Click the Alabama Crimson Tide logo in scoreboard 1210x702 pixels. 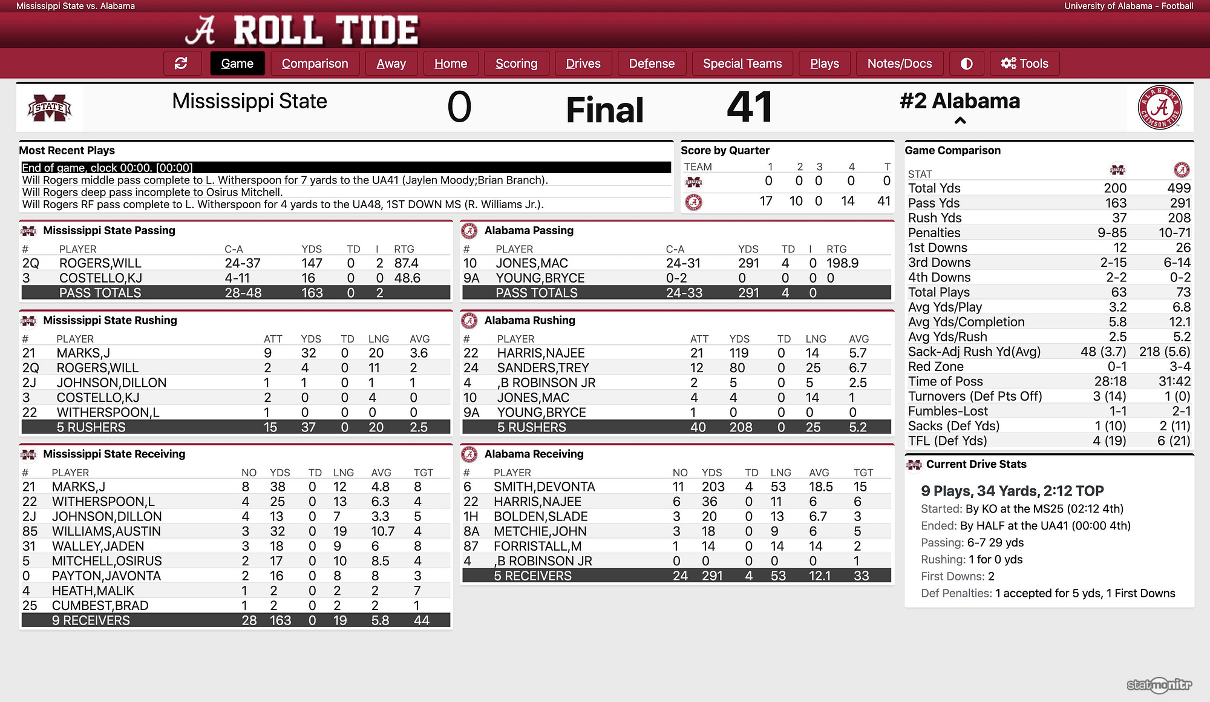pos(1160,108)
